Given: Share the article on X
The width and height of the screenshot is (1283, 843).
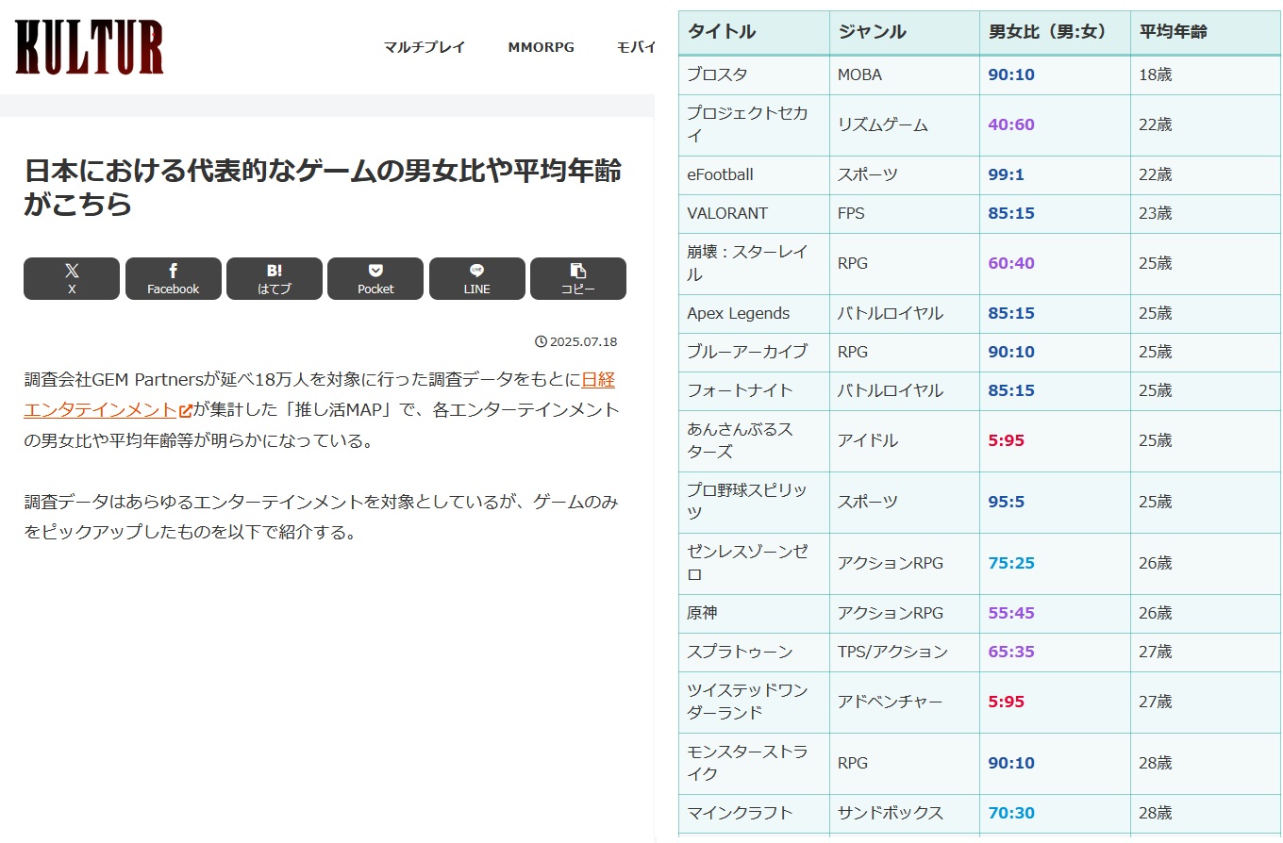Looking at the screenshot, I should tap(72, 279).
